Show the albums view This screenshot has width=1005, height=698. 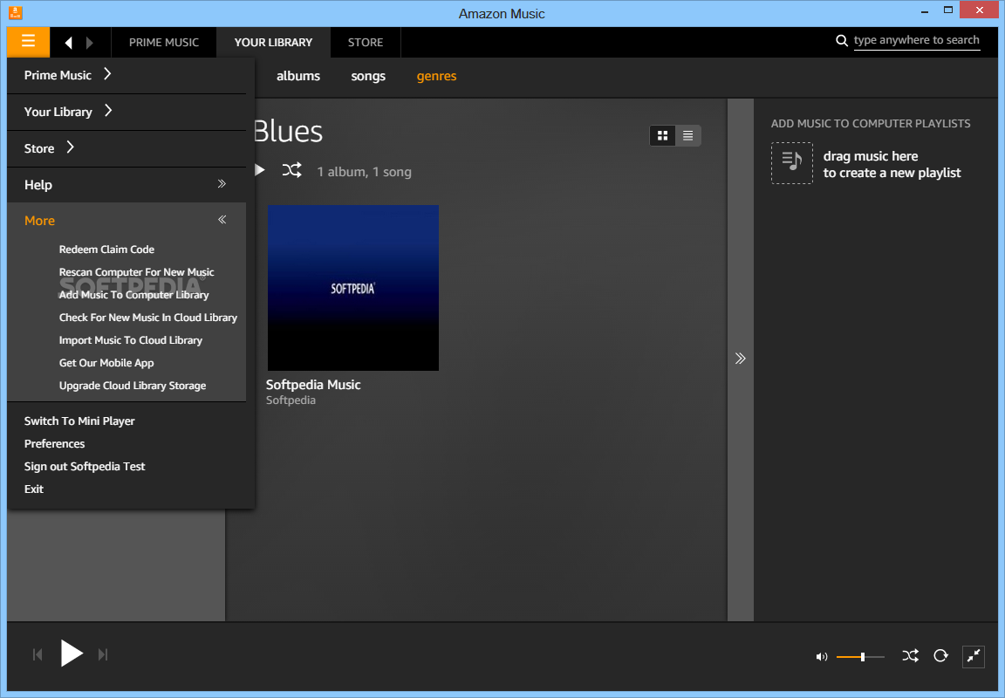[298, 76]
